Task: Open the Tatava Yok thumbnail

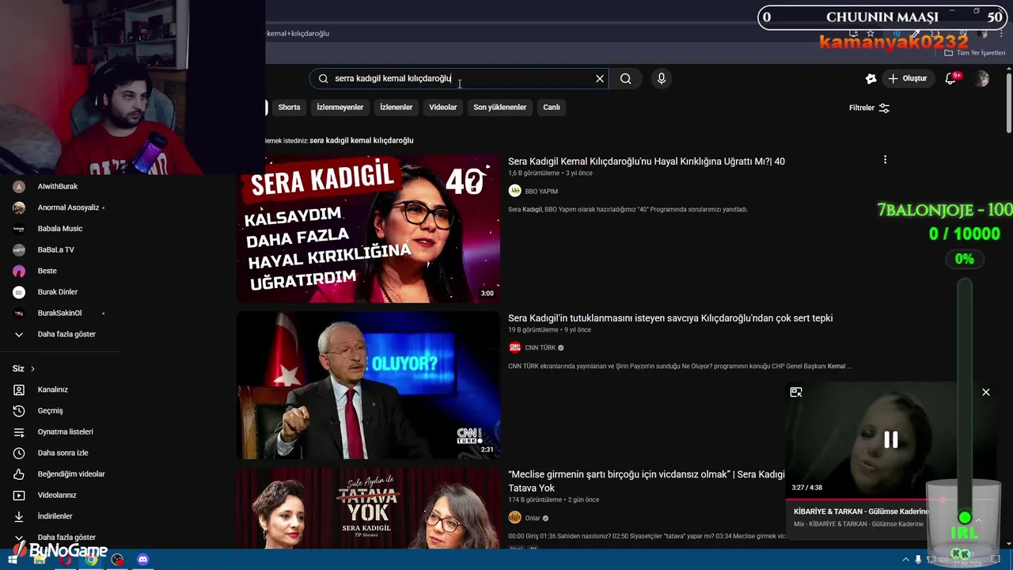Action: tap(368, 508)
